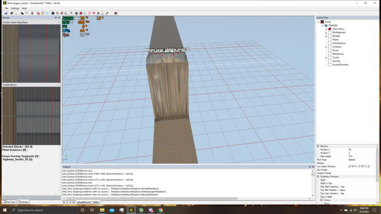Collapse the Scene root node
This screenshot has width=381, height=214.
point(318,21)
